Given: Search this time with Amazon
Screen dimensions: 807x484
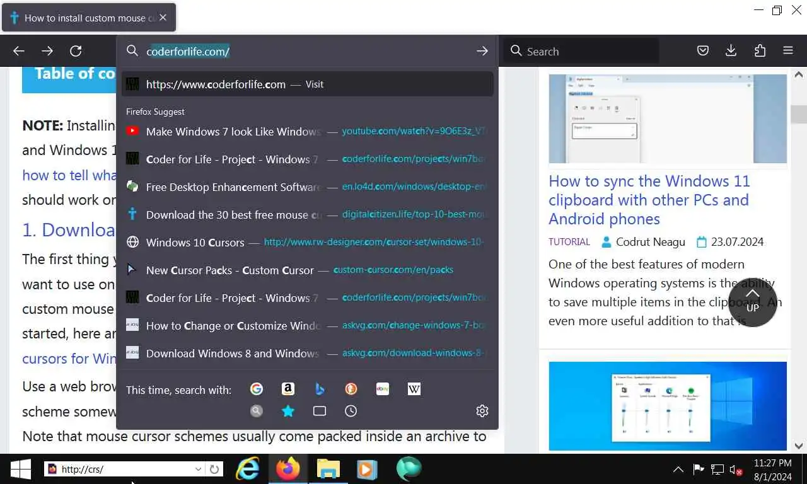Looking at the screenshot, I should [x=288, y=389].
